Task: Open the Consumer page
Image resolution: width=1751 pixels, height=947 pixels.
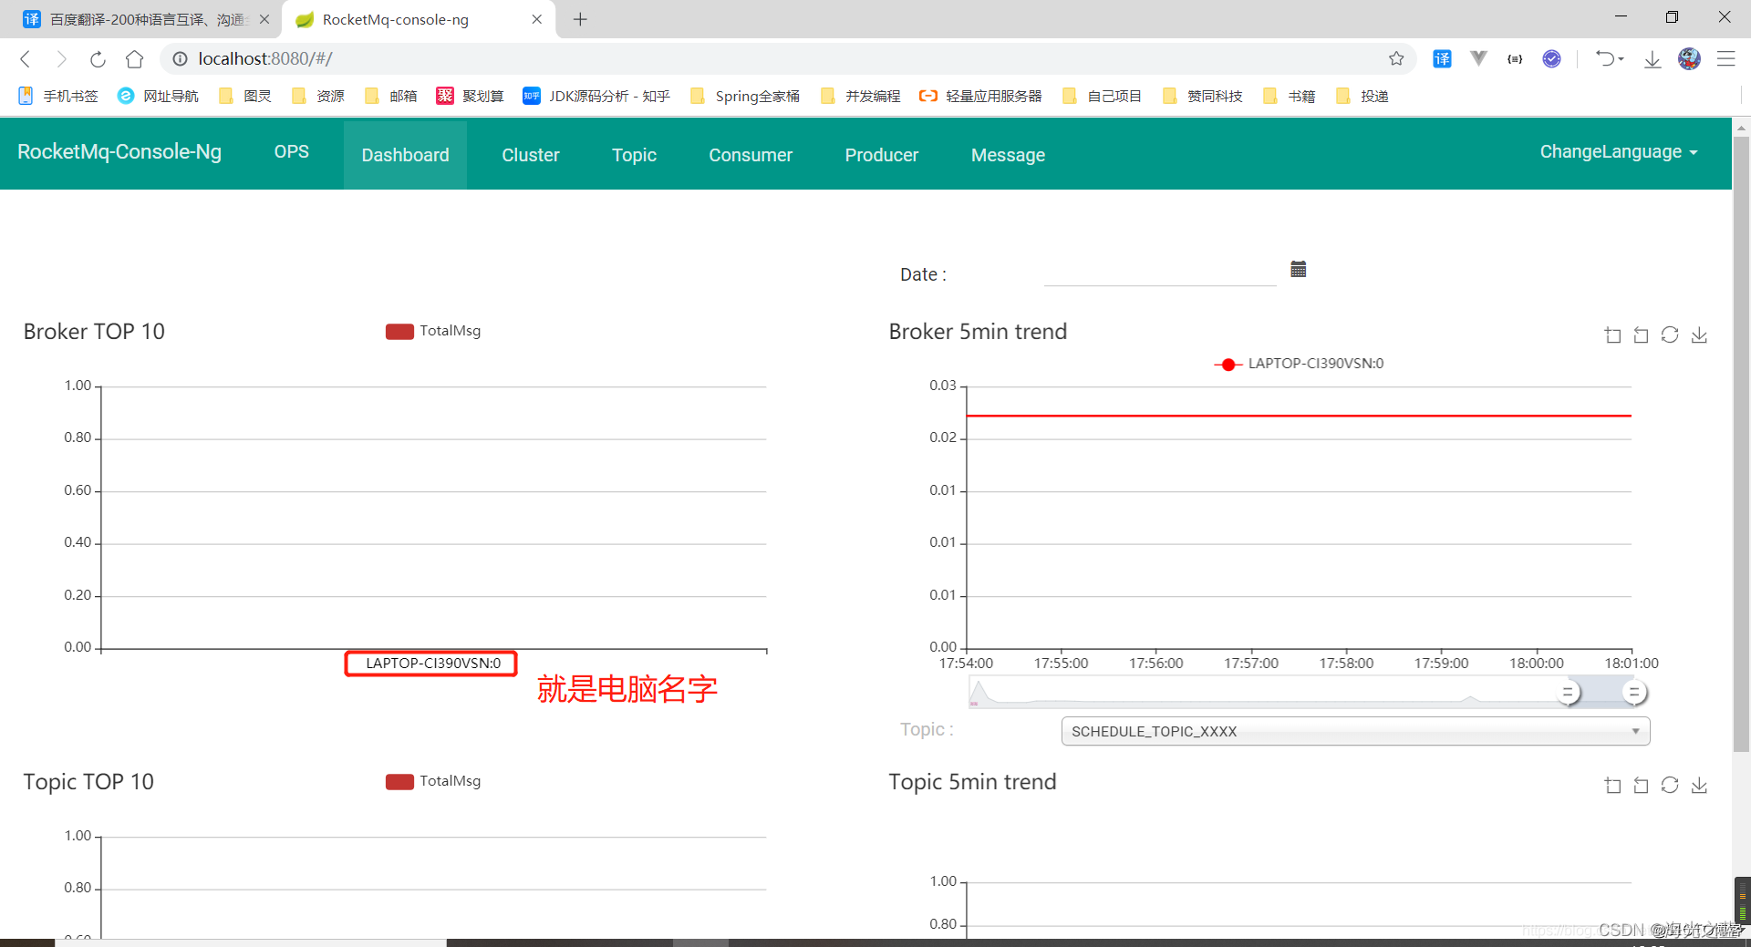Action: pos(751,155)
